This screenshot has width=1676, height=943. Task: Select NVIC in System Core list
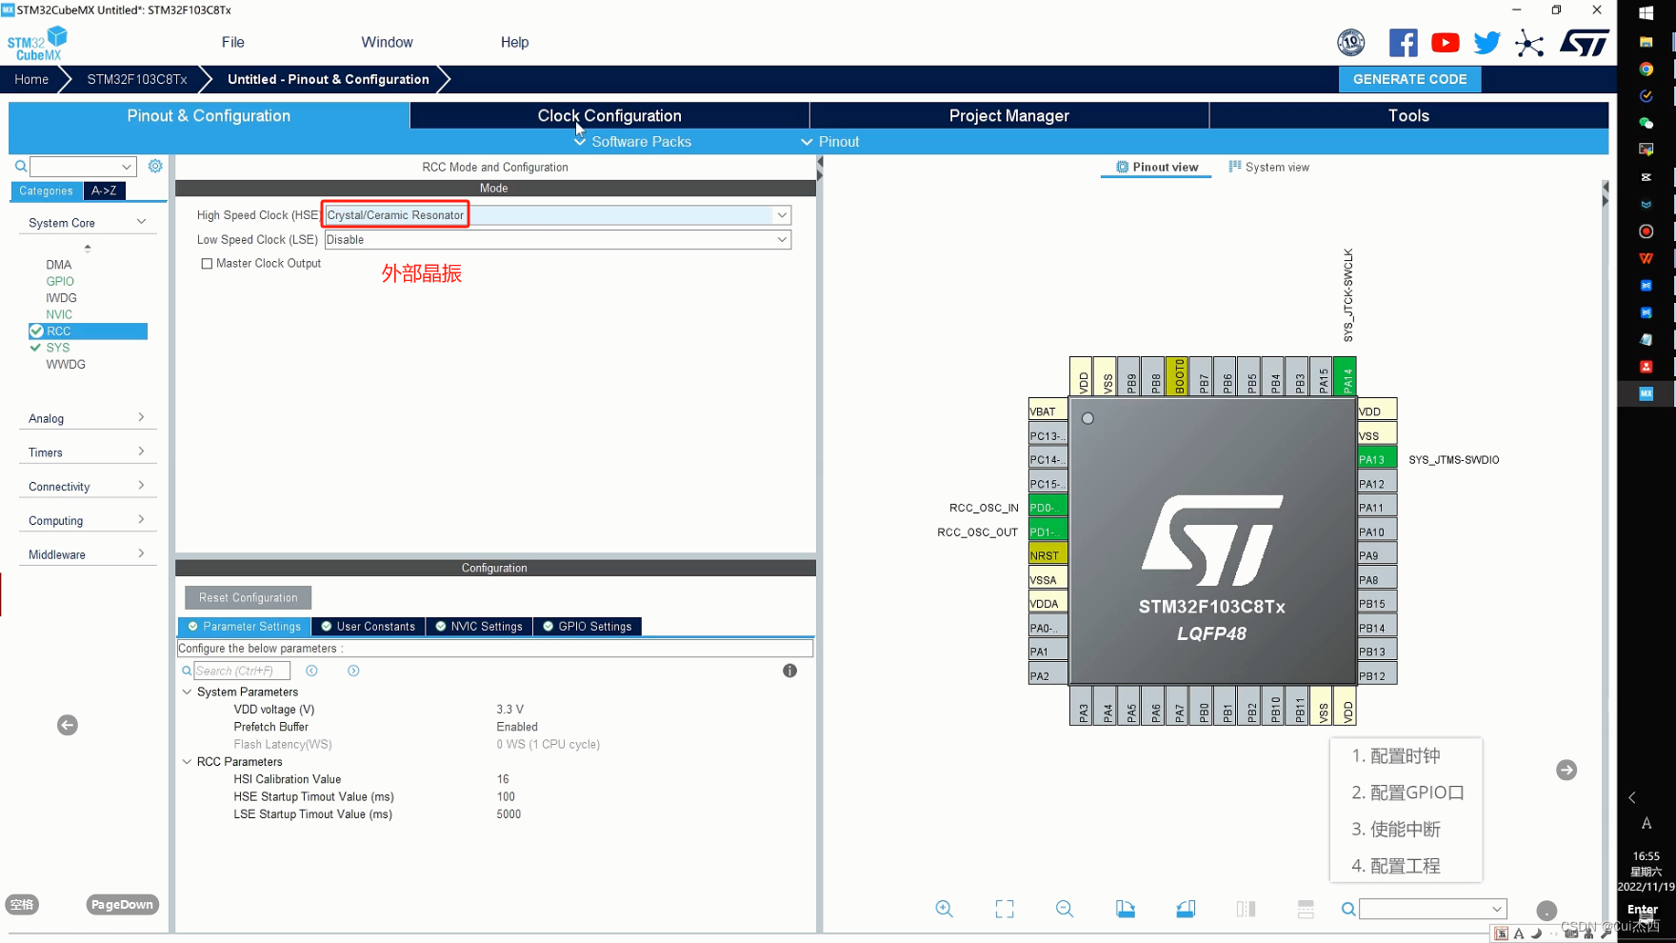click(x=59, y=314)
